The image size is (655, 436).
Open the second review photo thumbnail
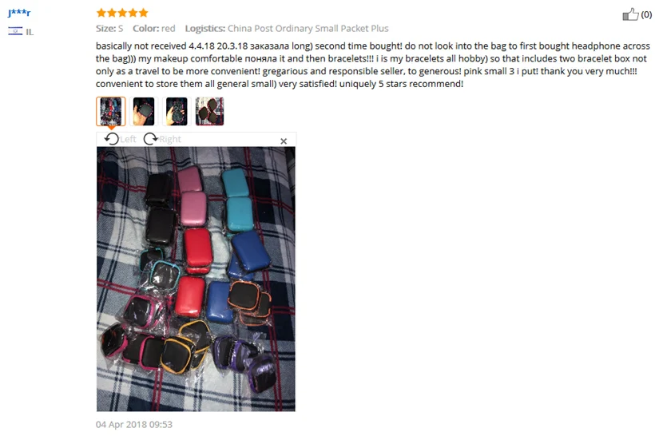pos(144,111)
